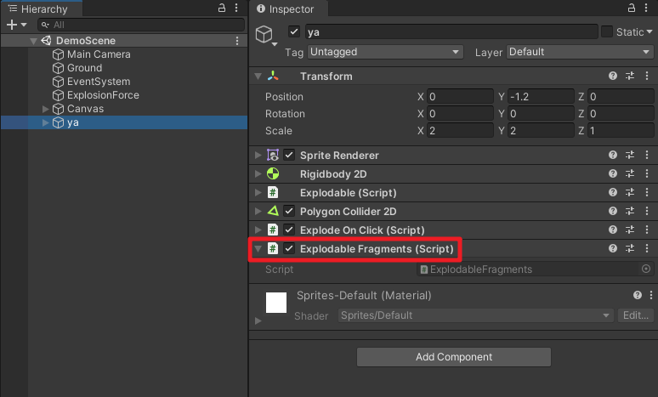
Task: Open the DemoScene options menu
Action: pos(237,41)
